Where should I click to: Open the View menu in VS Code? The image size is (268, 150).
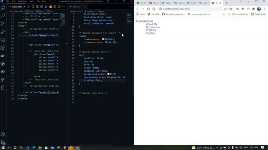(32, 1)
